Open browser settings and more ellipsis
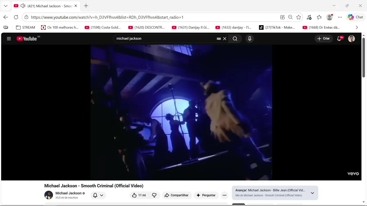The image size is (367, 206). click(340, 17)
